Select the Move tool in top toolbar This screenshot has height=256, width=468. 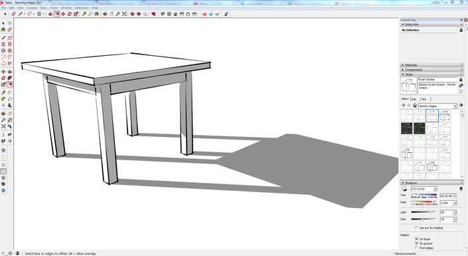[x=63, y=14]
